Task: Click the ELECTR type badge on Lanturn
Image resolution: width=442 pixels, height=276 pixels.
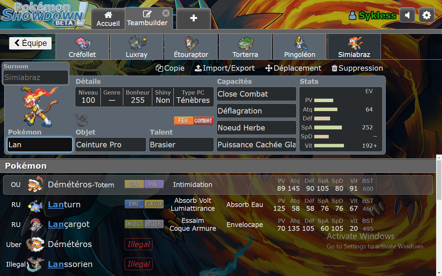Action: 154,204
